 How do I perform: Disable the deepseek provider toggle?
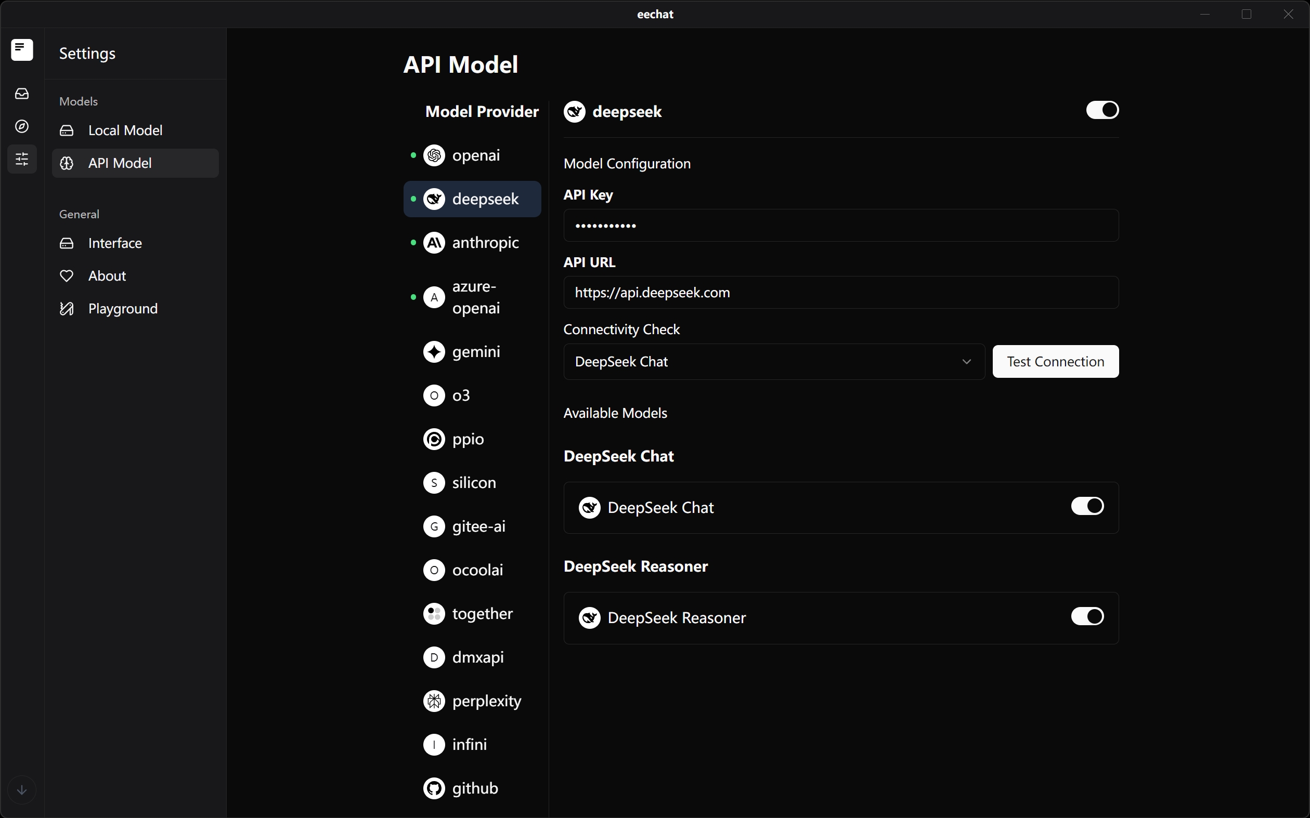1101,110
